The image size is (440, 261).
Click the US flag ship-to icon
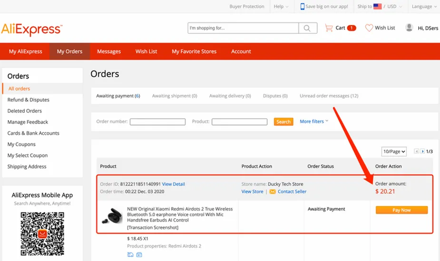377,6
